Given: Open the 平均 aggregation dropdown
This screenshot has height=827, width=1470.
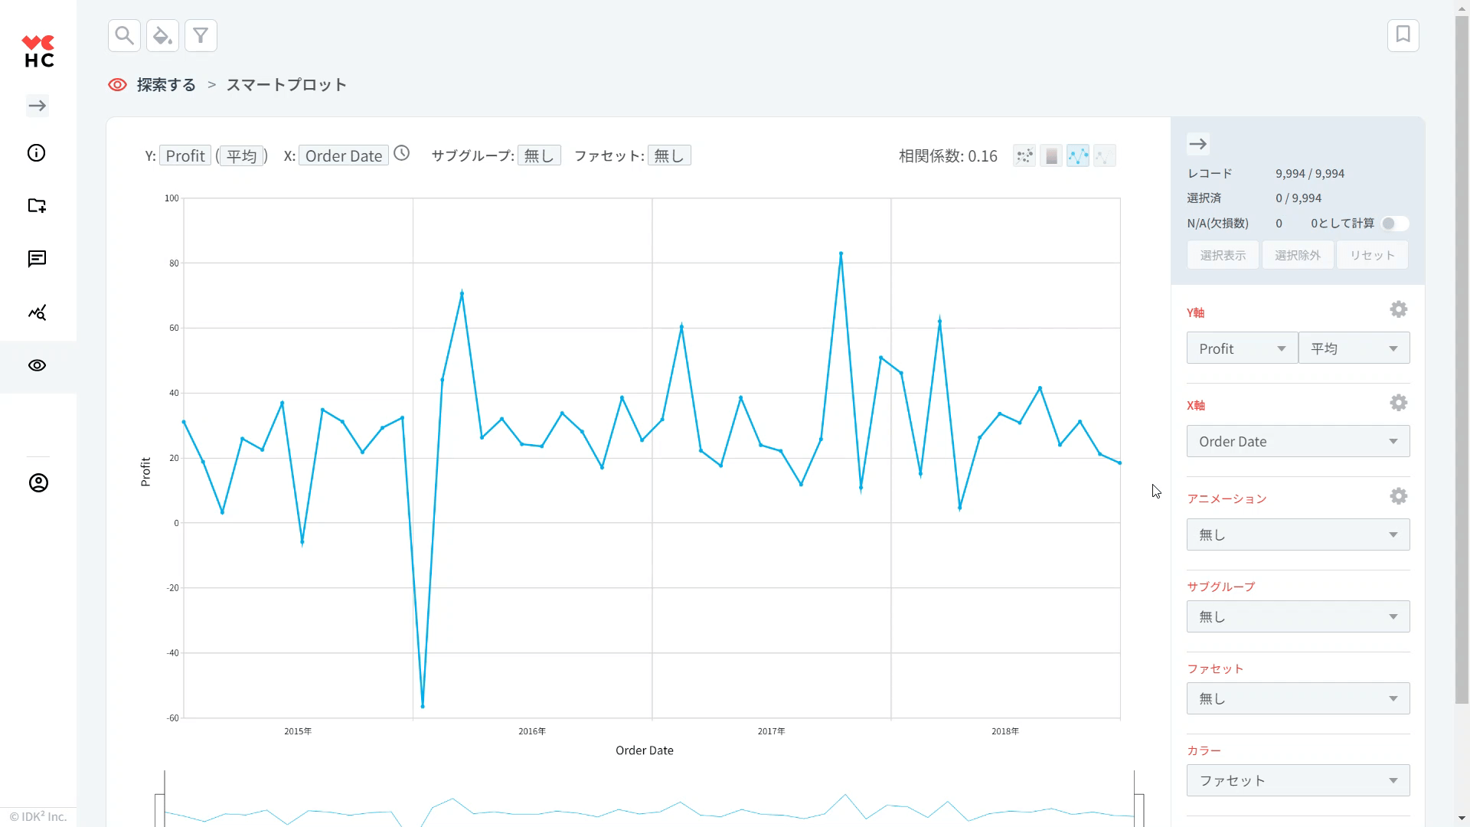Looking at the screenshot, I should [x=1354, y=348].
